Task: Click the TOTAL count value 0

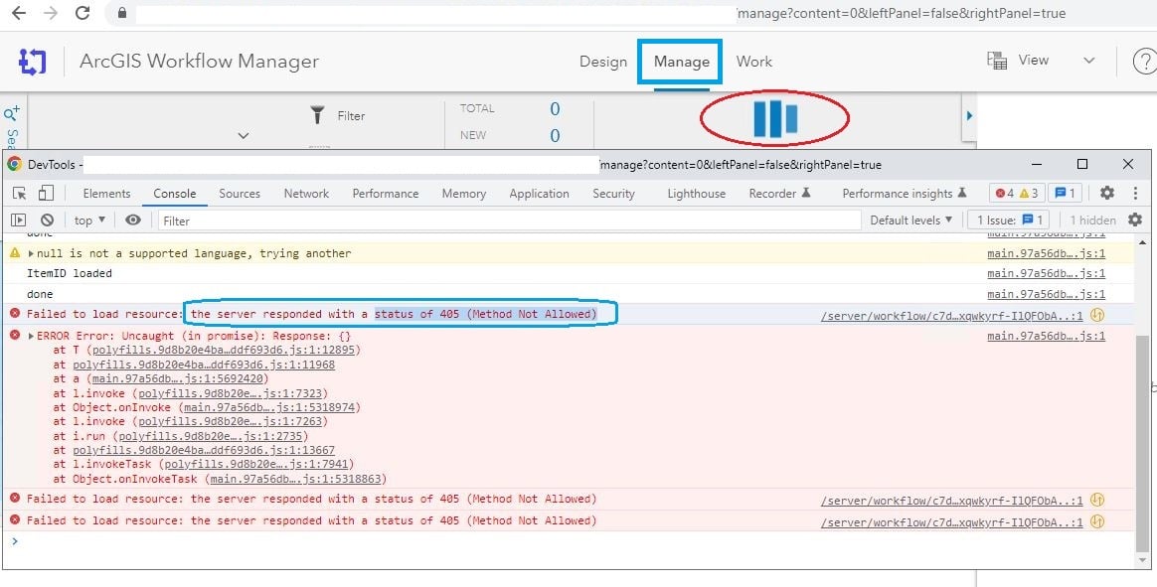Action: pyautogui.click(x=555, y=109)
